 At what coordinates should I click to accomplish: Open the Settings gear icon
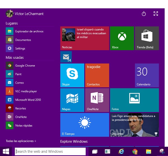(x=10, y=48)
